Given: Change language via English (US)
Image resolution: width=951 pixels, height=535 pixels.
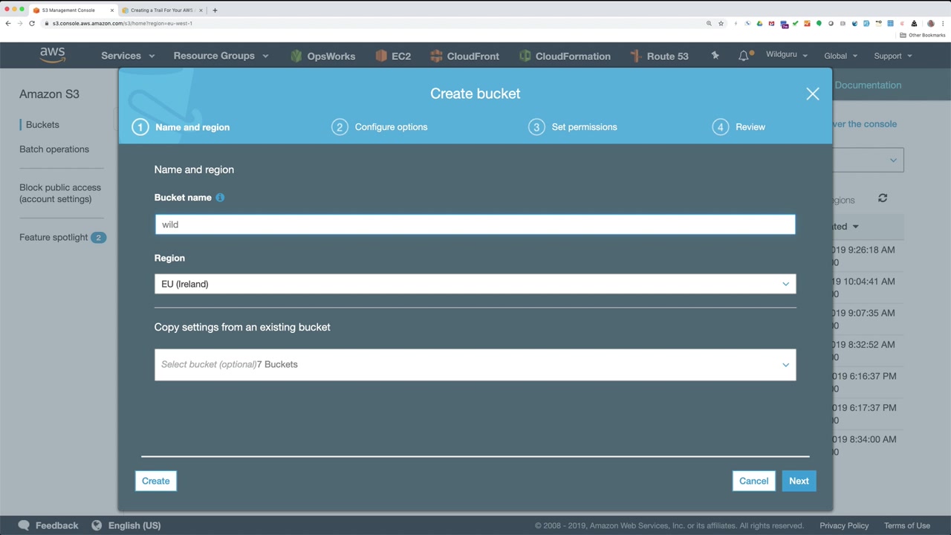Looking at the screenshot, I should [134, 525].
